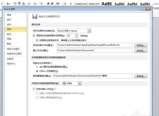Click the AutoRecover interval number field showing 10

click(71, 36)
